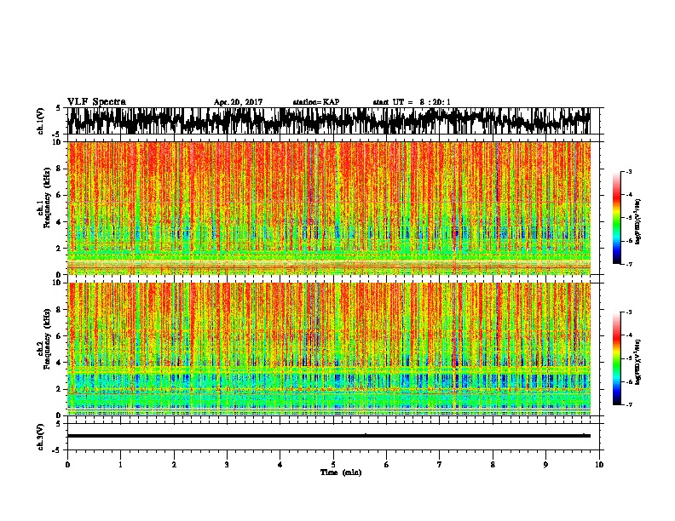
Task: Click the "-3" label on ch.1 color bar
Action: (628, 171)
